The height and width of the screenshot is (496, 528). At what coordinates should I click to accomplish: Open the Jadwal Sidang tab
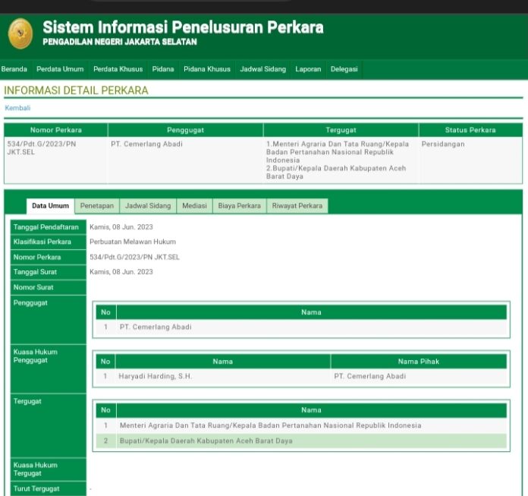click(148, 206)
